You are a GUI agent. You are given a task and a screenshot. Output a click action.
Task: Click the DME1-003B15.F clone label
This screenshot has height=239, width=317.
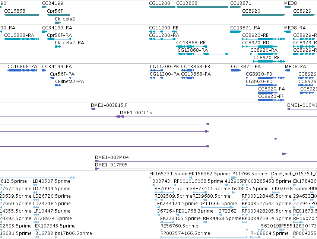coord(109,105)
